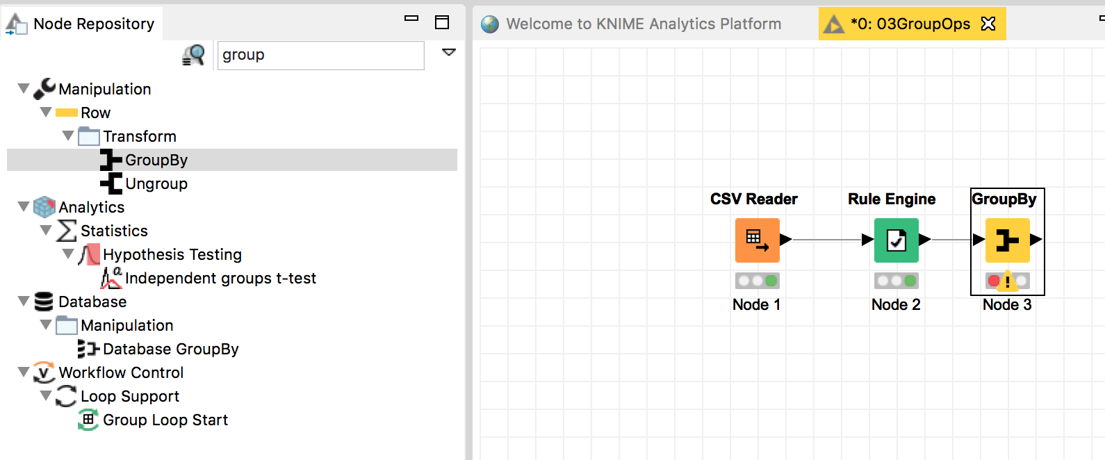Open the node repository view menu arrow
This screenshot has width=1105, height=460.
click(449, 51)
